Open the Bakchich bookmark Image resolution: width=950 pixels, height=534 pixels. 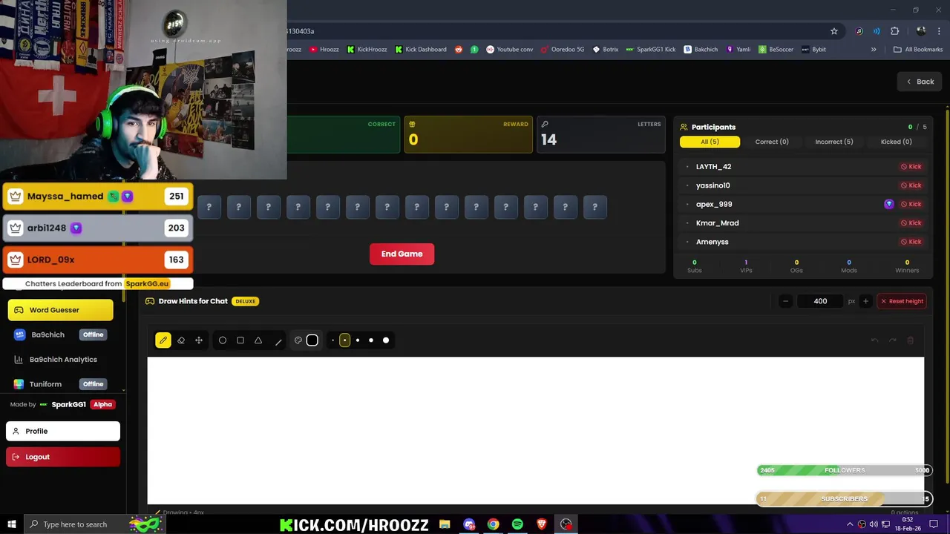701,50
